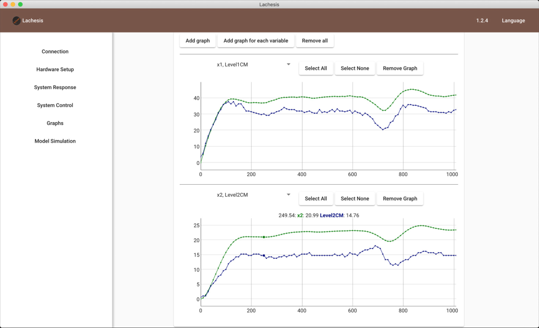
Task: Click Select All for x2 graph
Action: click(x=316, y=199)
